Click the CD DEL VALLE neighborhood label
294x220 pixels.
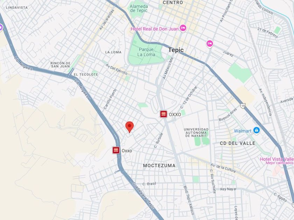click(x=237, y=143)
